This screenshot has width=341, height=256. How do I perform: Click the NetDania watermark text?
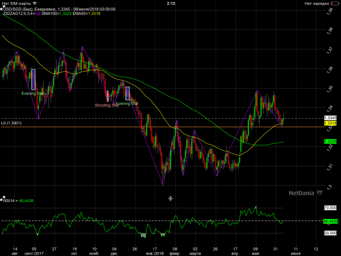click(x=301, y=193)
